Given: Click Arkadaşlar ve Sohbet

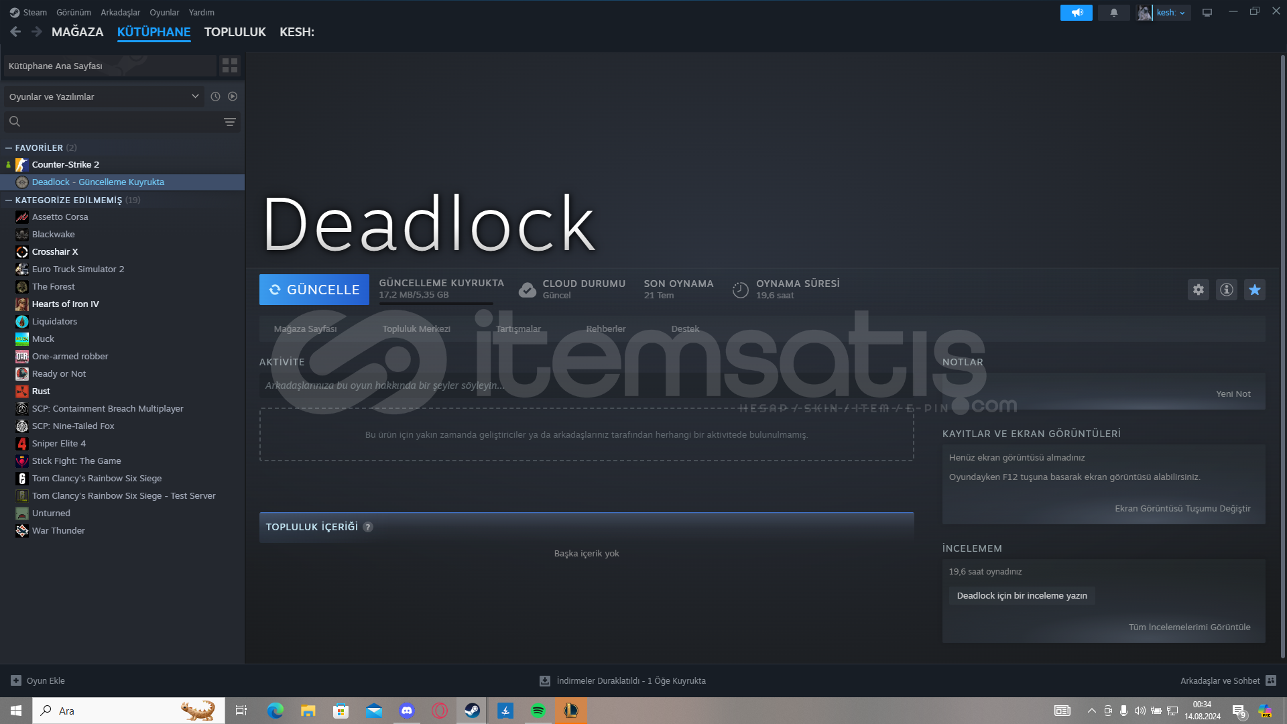Looking at the screenshot, I should pos(1220,681).
